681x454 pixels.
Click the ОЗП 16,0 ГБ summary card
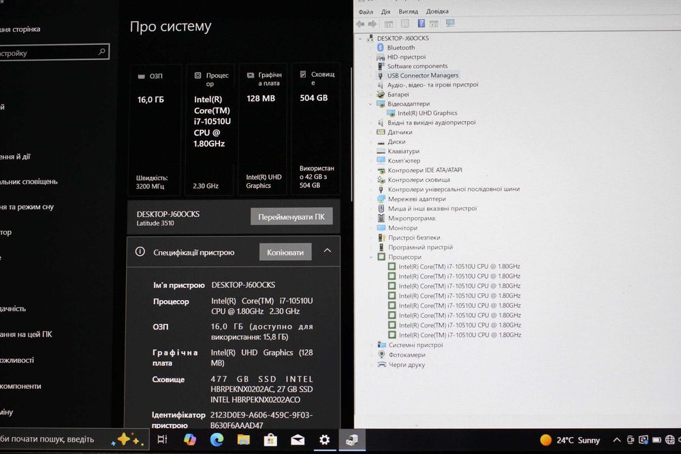[x=154, y=129]
